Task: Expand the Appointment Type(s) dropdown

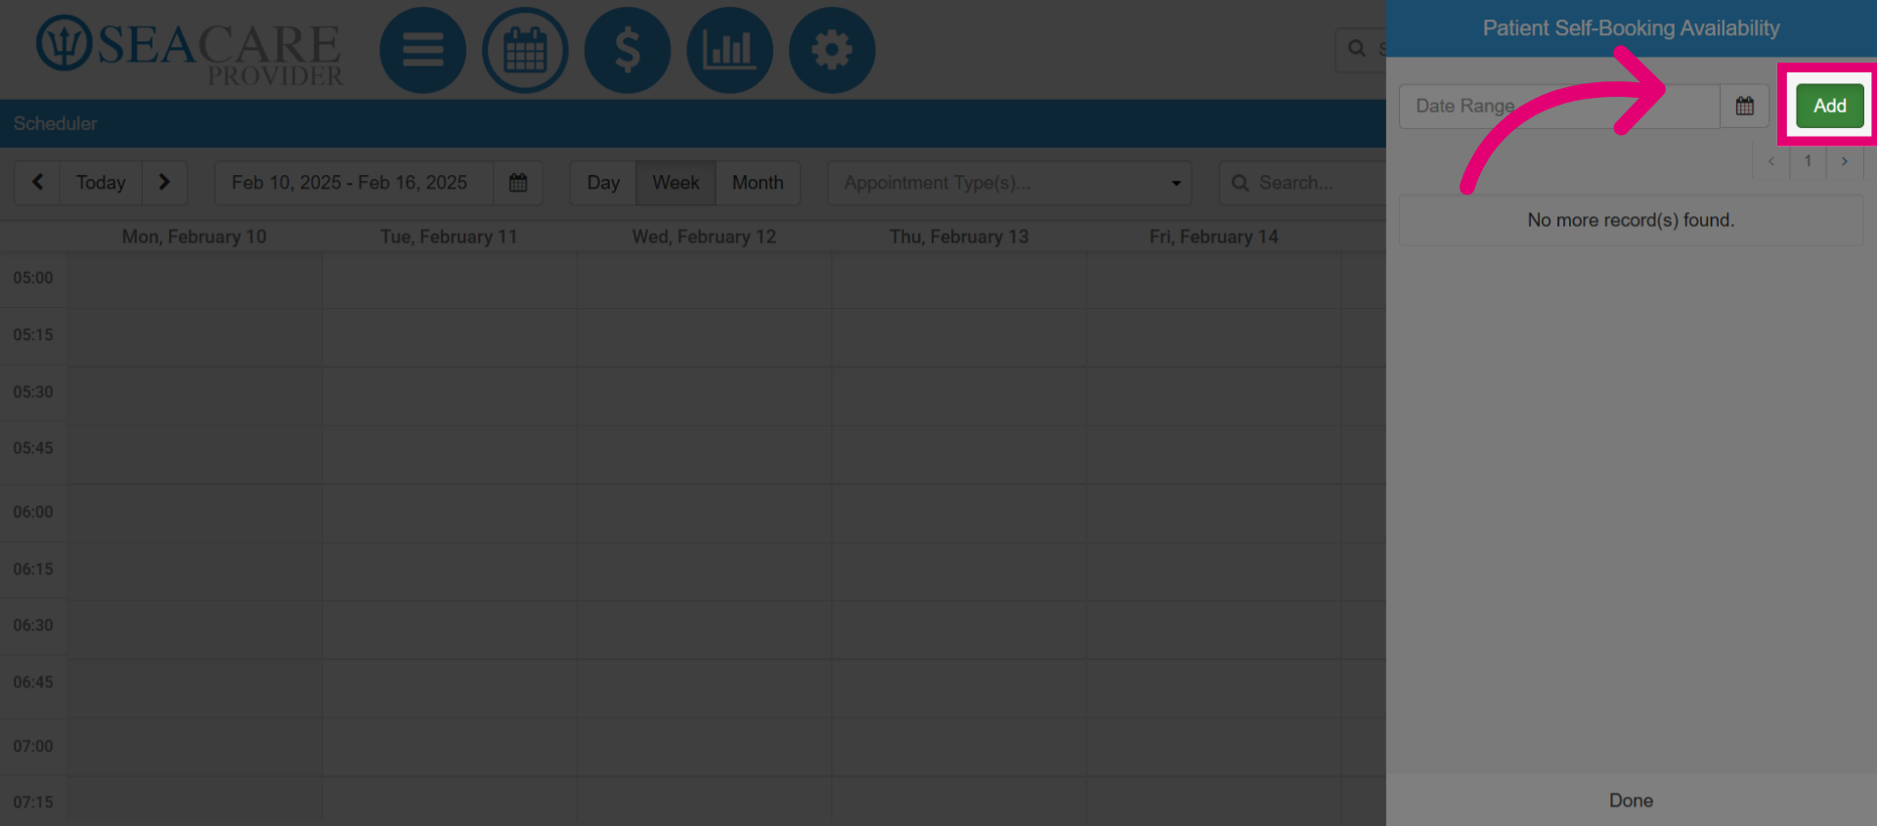Action: 1009,183
